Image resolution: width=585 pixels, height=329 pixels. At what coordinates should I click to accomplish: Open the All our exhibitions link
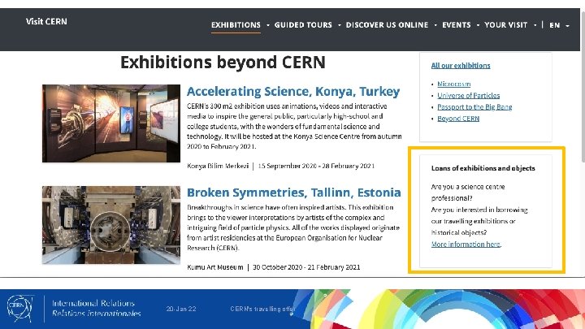click(461, 66)
